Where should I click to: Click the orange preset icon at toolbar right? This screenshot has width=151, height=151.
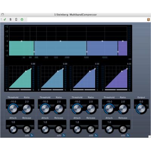(x=149, y=20)
